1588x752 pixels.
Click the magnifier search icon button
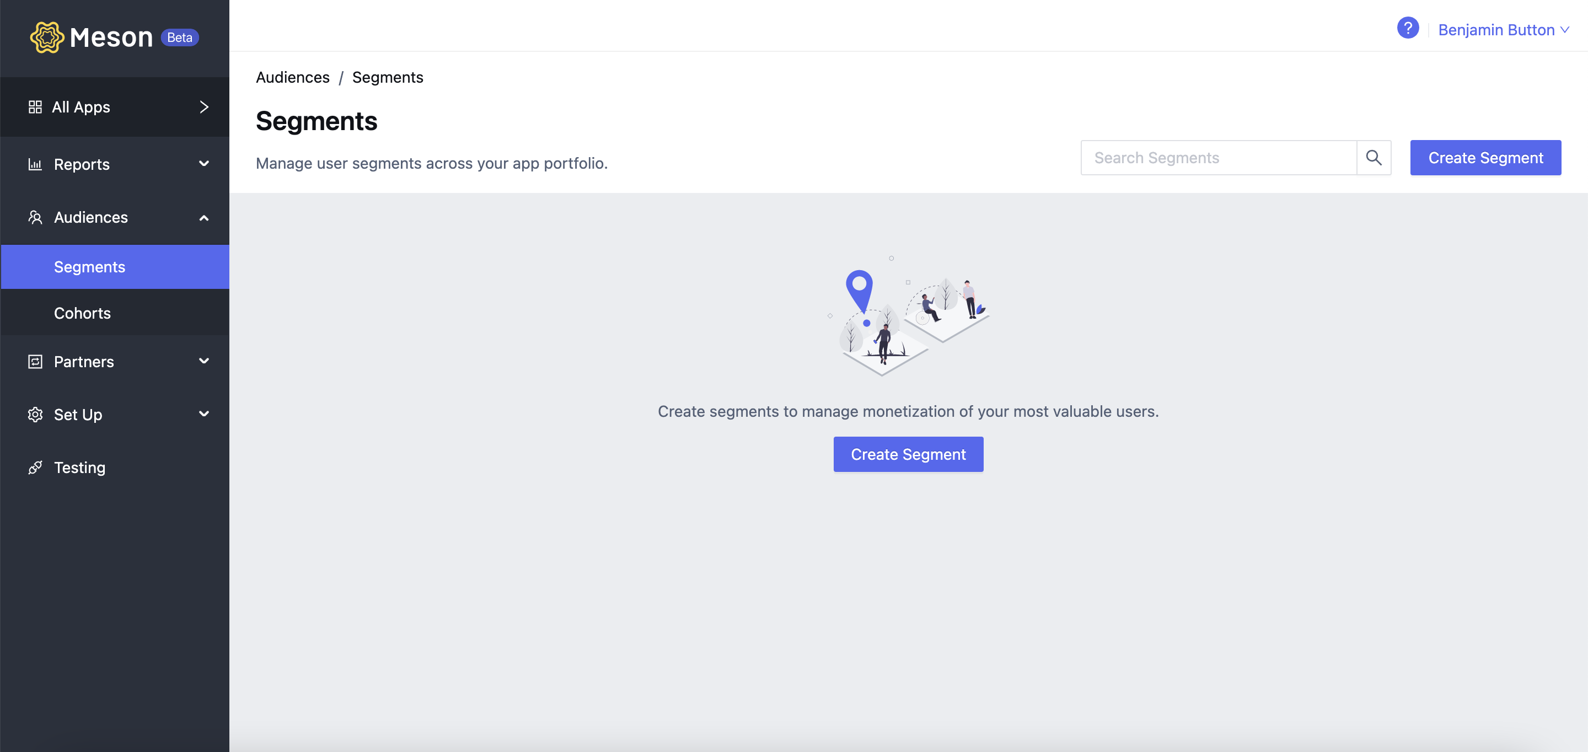(1374, 158)
